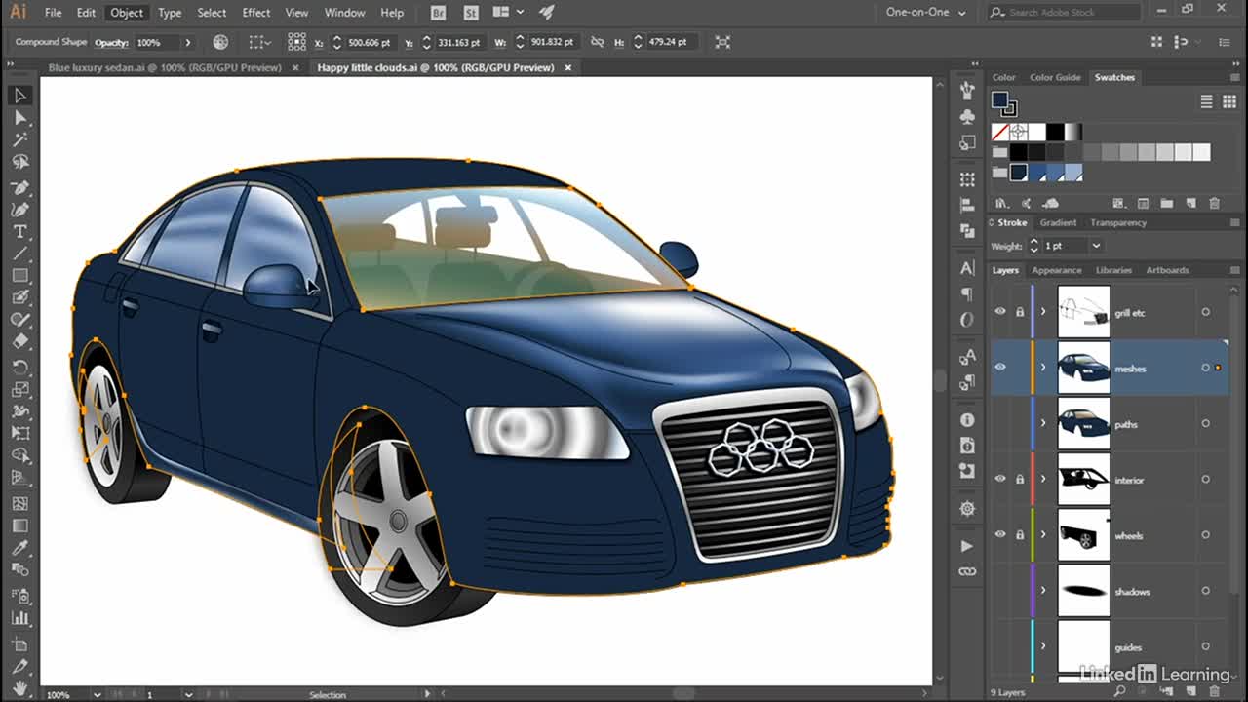Image resolution: width=1248 pixels, height=702 pixels.
Task: Choose the Column Graph tool
Action: click(19, 617)
